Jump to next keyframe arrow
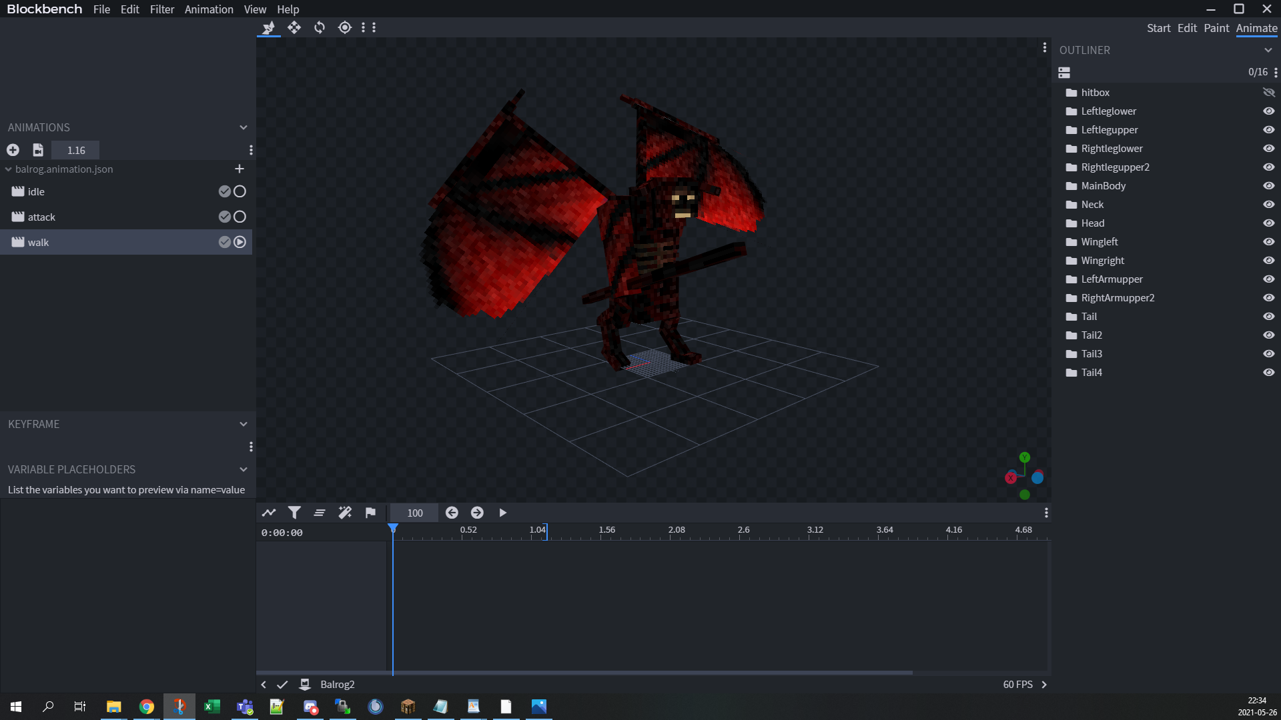 coord(477,513)
